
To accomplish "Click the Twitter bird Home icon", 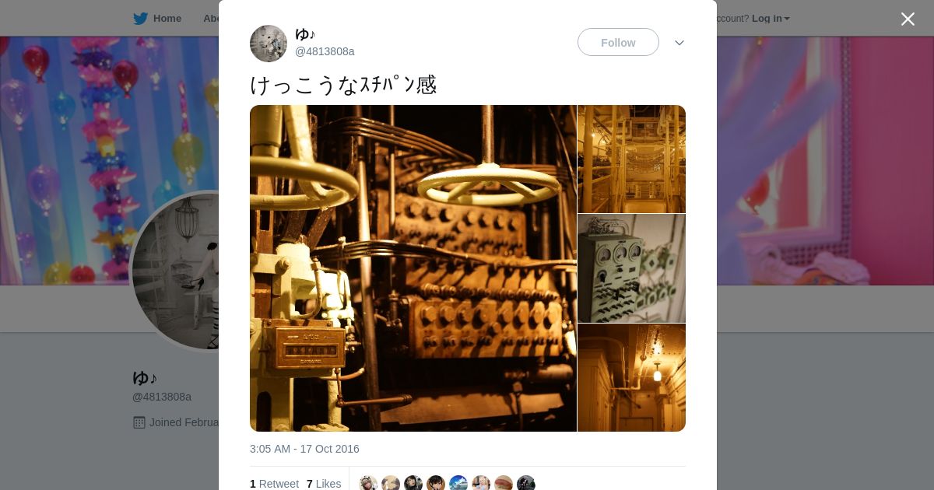I will pos(140,19).
